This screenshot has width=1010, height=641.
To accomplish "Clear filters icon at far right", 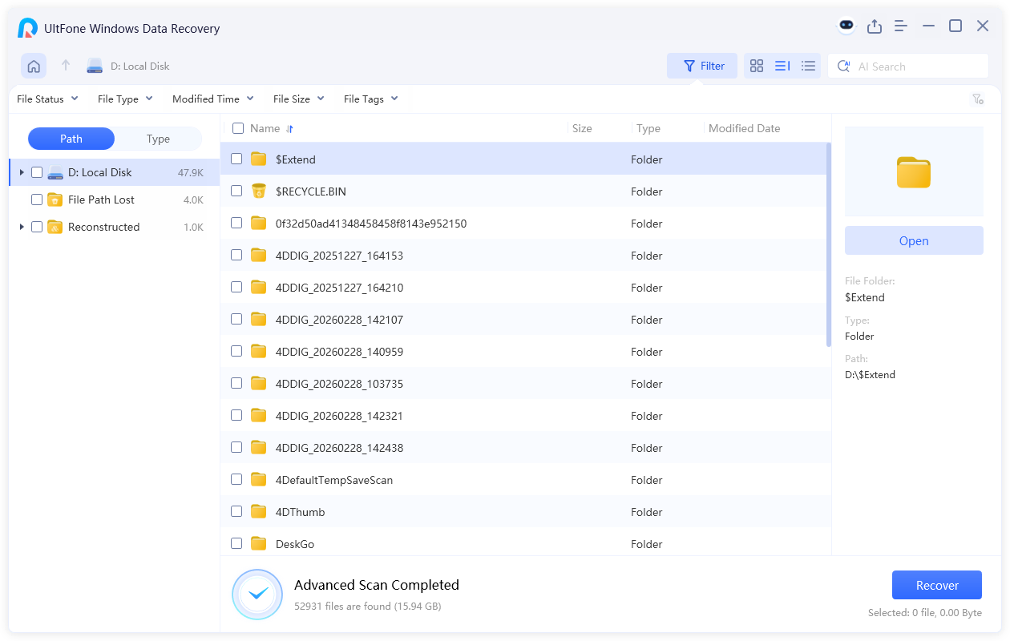I will (978, 99).
